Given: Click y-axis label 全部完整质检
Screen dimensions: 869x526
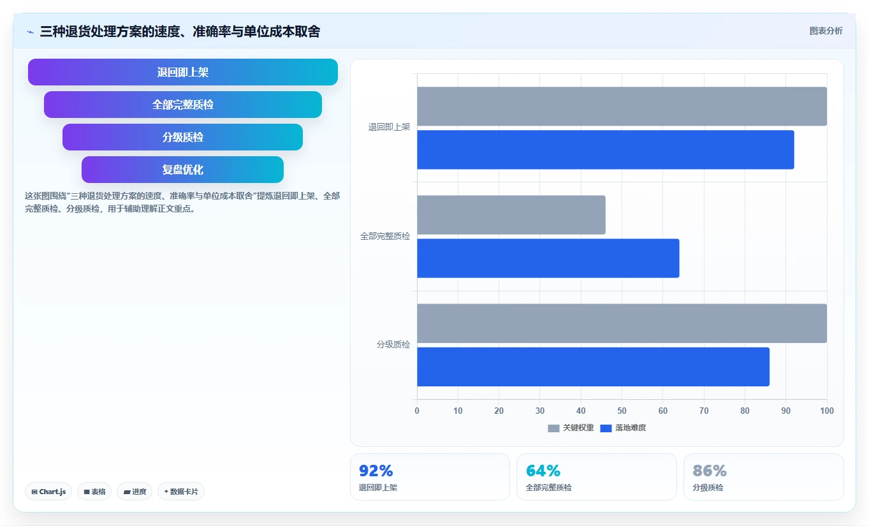Looking at the screenshot, I should 385,236.
